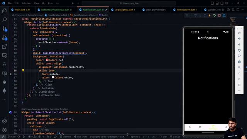
Task: Open the Selection menu
Action: point(26,3)
